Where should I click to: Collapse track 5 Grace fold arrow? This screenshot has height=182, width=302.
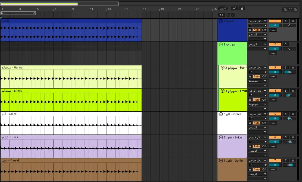[221, 114]
